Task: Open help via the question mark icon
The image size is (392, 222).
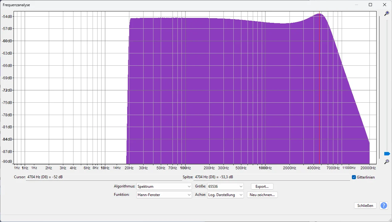Action: (384, 206)
